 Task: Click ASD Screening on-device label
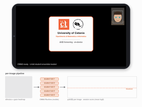click(x=71, y=42)
